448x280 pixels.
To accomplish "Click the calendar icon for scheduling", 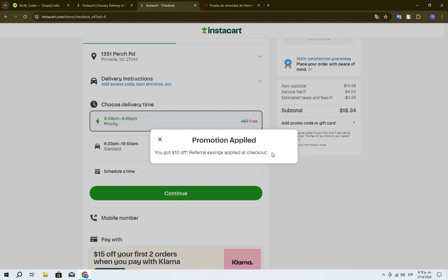I will [x=97, y=172].
